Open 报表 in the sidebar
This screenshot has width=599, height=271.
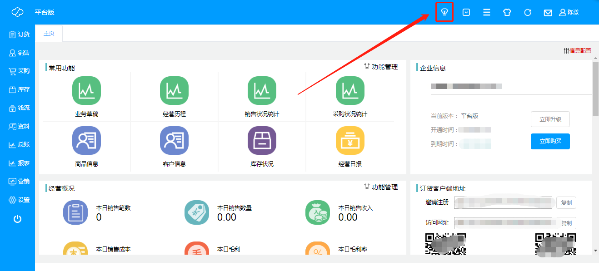19,163
